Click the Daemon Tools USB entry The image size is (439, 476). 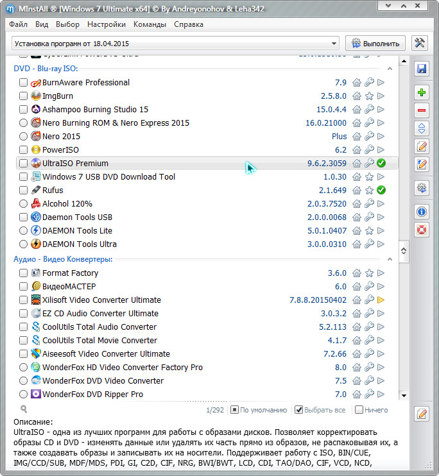pos(77,217)
